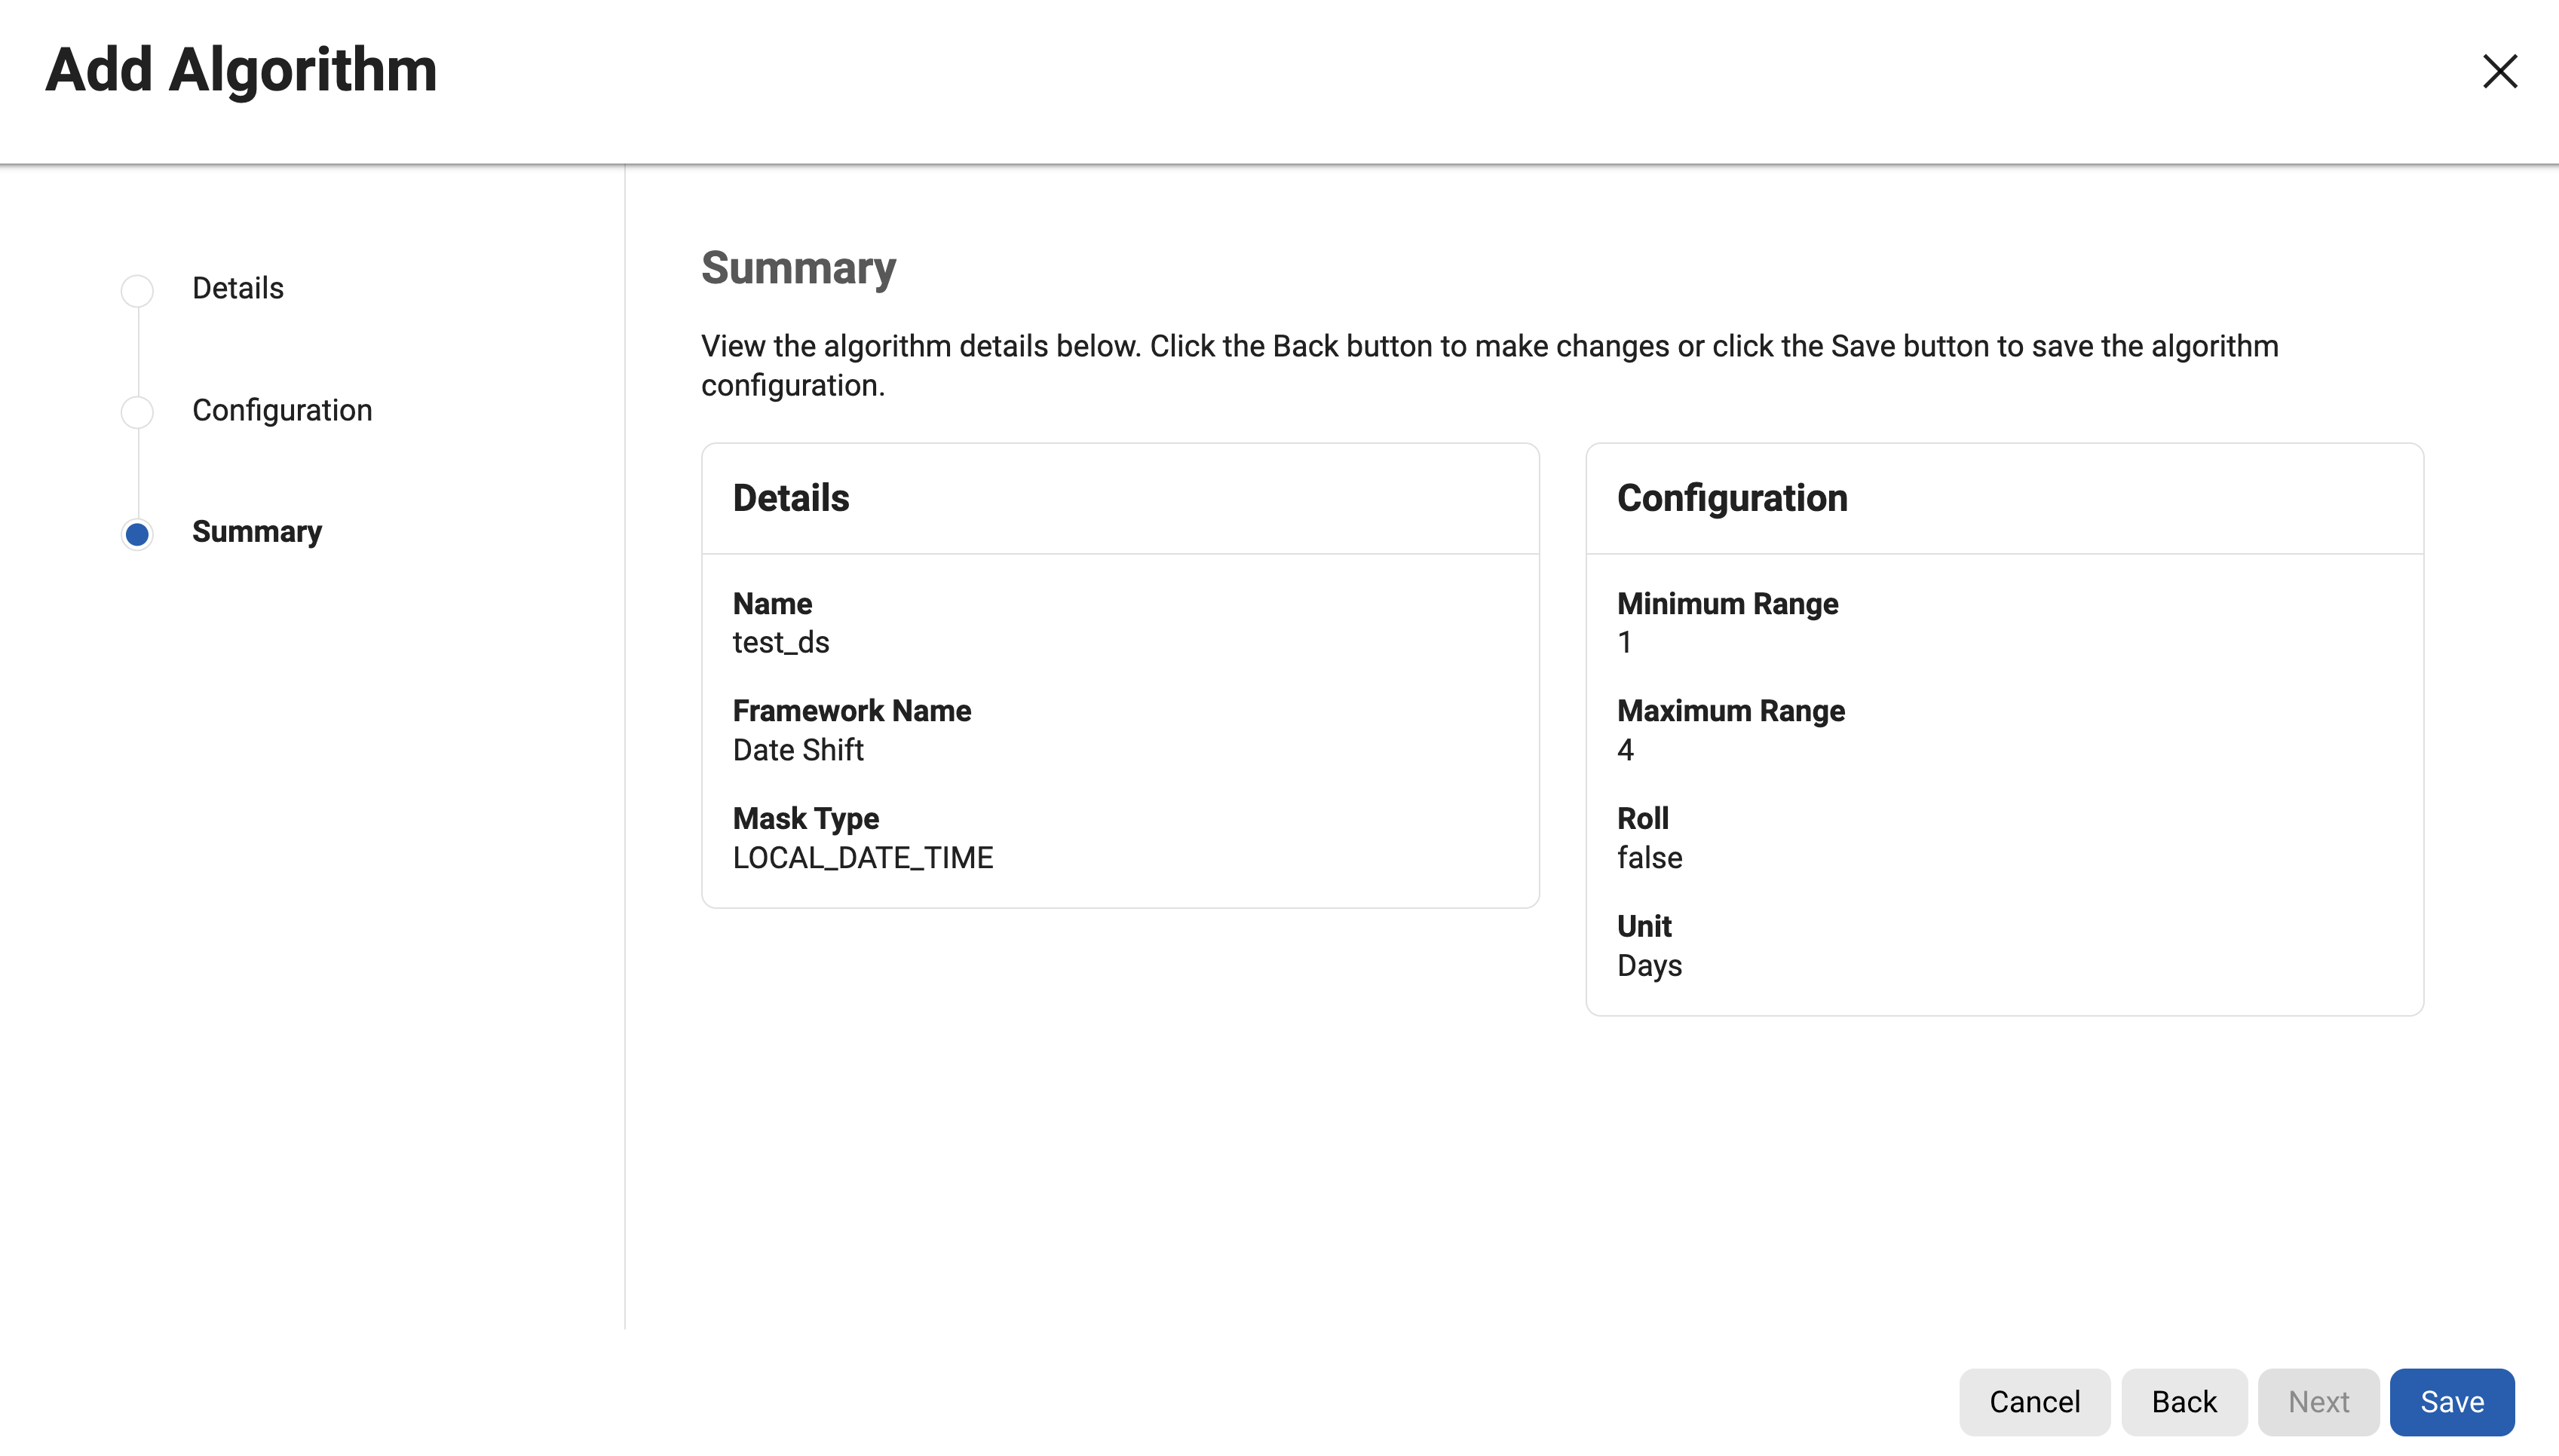
Task: Click the test_ds name value
Action: point(780,642)
